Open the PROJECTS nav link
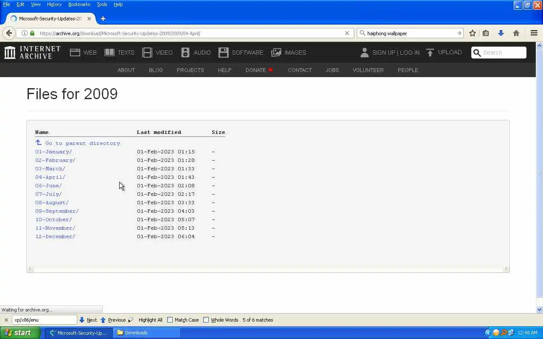543x339 pixels. pyautogui.click(x=190, y=70)
